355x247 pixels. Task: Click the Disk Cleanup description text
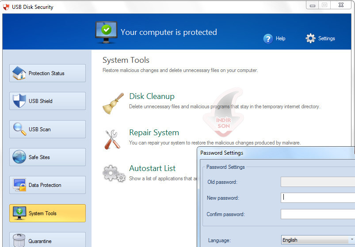225,106
